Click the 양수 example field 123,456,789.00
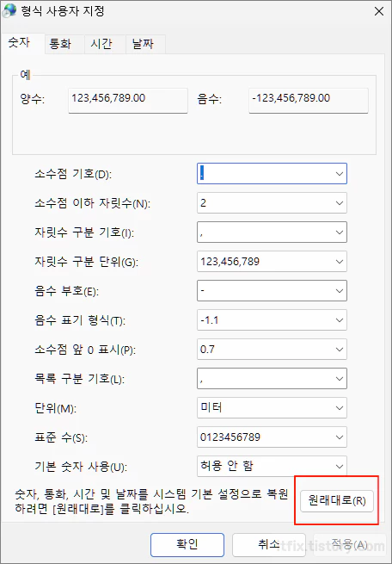The height and width of the screenshot is (564, 392). (x=128, y=101)
